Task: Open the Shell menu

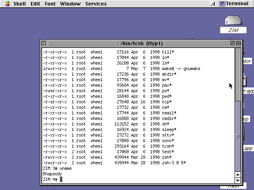Action: click(x=19, y=4)
